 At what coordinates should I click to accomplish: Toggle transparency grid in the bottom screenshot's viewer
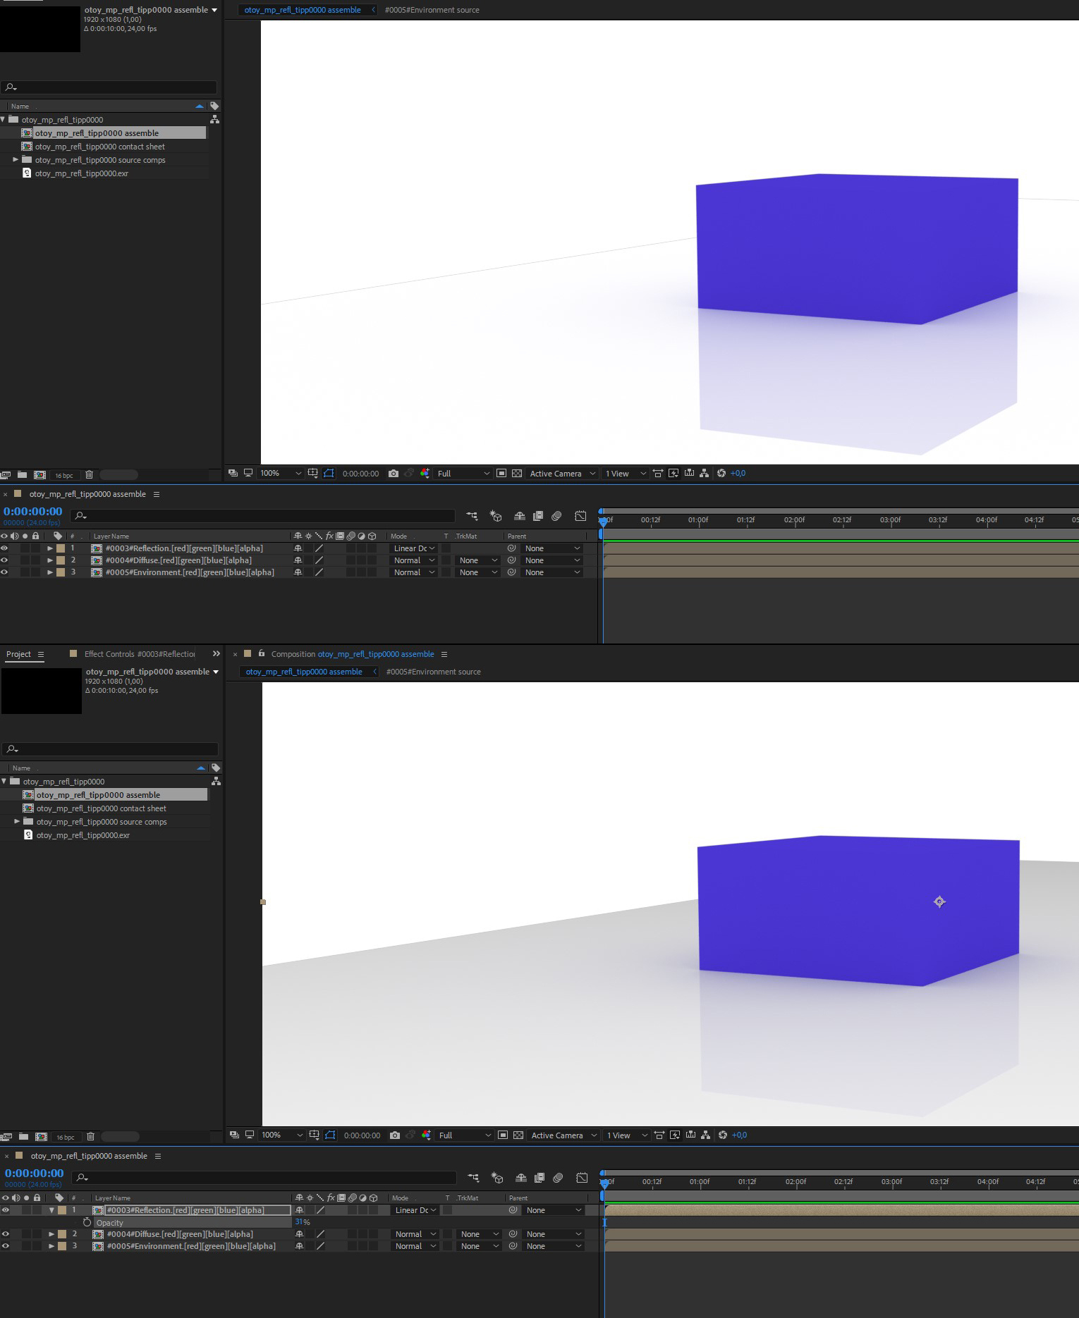click(518, 1135)
